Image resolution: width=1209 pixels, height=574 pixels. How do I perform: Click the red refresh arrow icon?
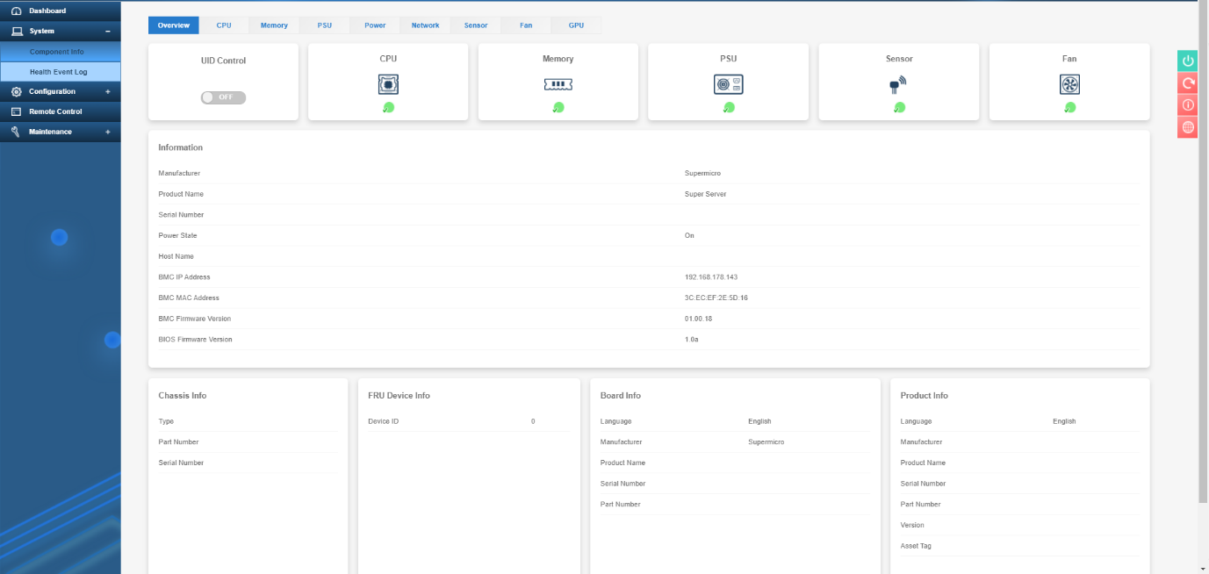point(1188,83)
